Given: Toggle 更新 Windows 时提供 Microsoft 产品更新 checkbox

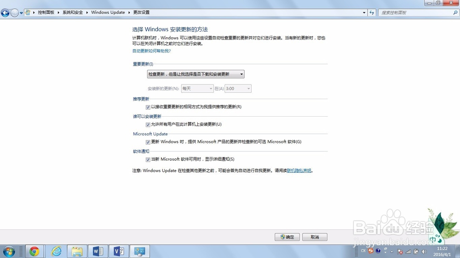Looking at the screenshot, I should (148, 142).
